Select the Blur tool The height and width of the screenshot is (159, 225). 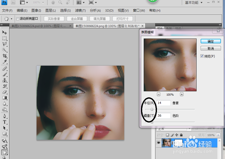tap(4, 104)
